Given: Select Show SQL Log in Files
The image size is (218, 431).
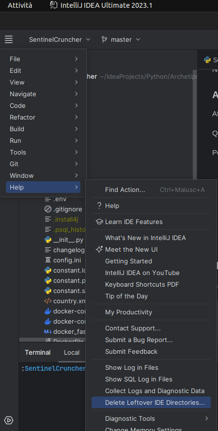Looking at the screenshot, I should click(x=151, y=379).
